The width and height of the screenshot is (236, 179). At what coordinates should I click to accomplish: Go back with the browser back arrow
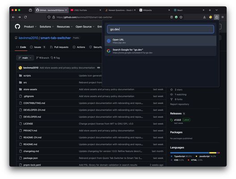click(13, 17)
